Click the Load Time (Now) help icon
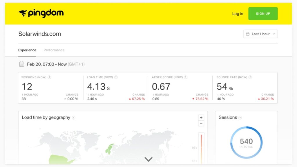Image resolution: width=297 pixels, height=167 pixels. [116, 77]
